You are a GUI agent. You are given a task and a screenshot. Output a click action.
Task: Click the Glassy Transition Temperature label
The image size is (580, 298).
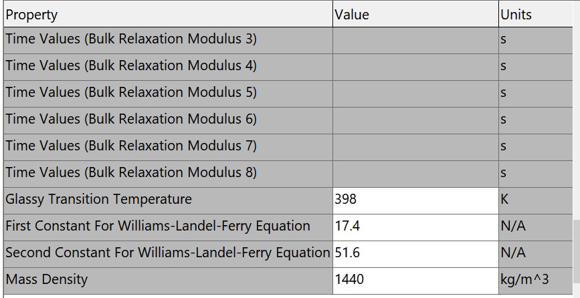99,199
